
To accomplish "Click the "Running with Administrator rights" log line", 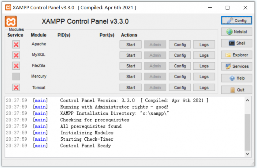I will coord(114,107).
